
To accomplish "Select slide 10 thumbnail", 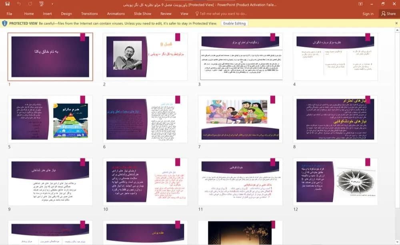I will (145, 182).
